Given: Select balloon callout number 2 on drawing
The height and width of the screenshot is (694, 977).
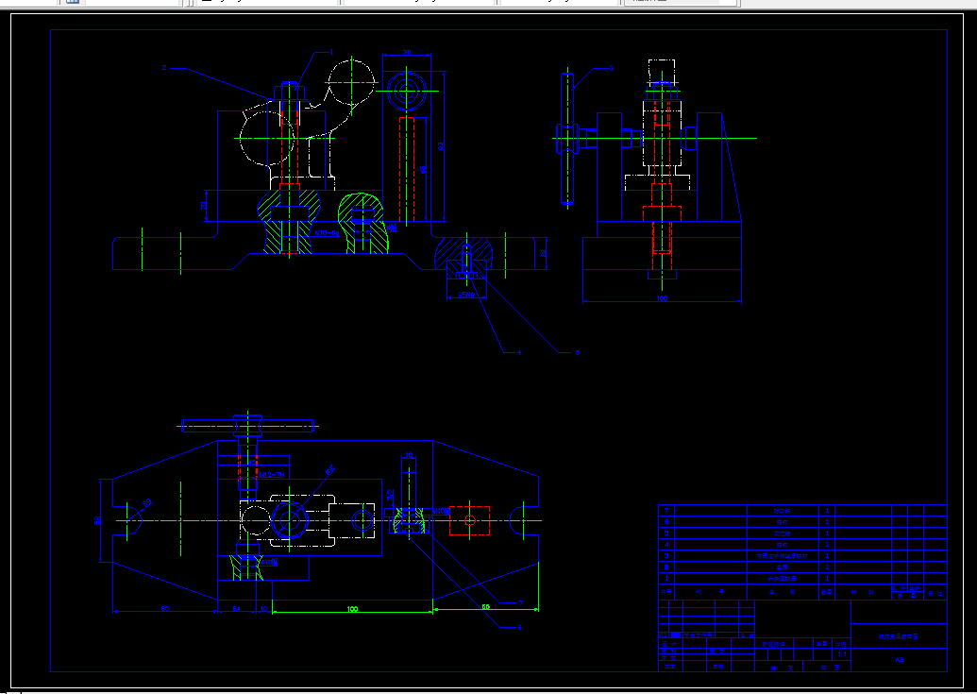Looking at the screenshot, I should 164,67.
